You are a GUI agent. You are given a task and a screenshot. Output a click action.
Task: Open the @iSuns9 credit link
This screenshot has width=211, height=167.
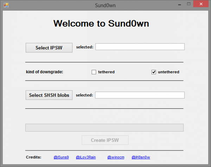(x=61, y=157)
